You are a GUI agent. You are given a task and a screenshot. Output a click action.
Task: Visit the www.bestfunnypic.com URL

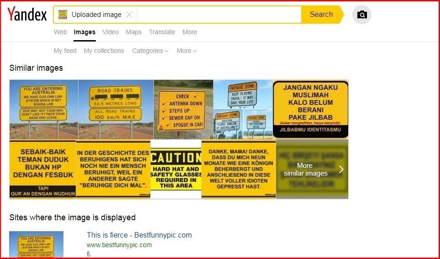(119, 245)
